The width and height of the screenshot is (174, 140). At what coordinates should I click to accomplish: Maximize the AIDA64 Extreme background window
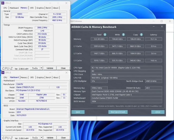pyautogui.click(x=162, y=21)
